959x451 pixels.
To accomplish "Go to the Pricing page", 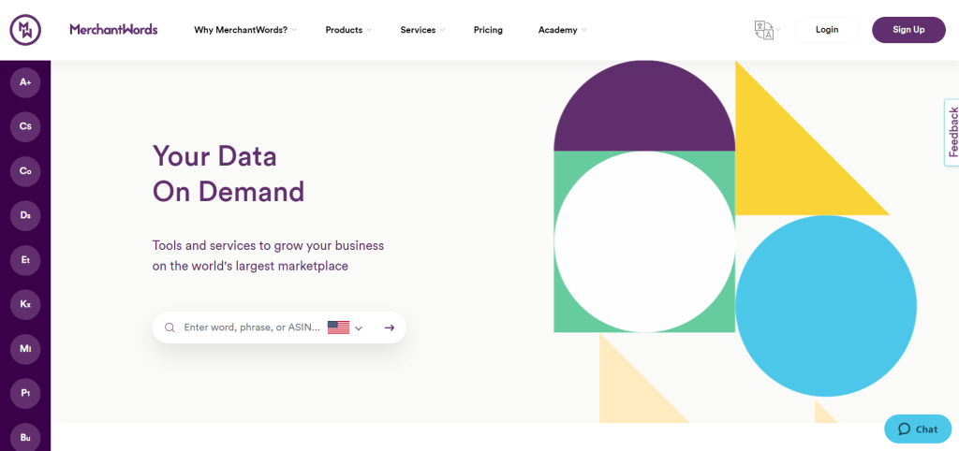I will coord(488,30).
